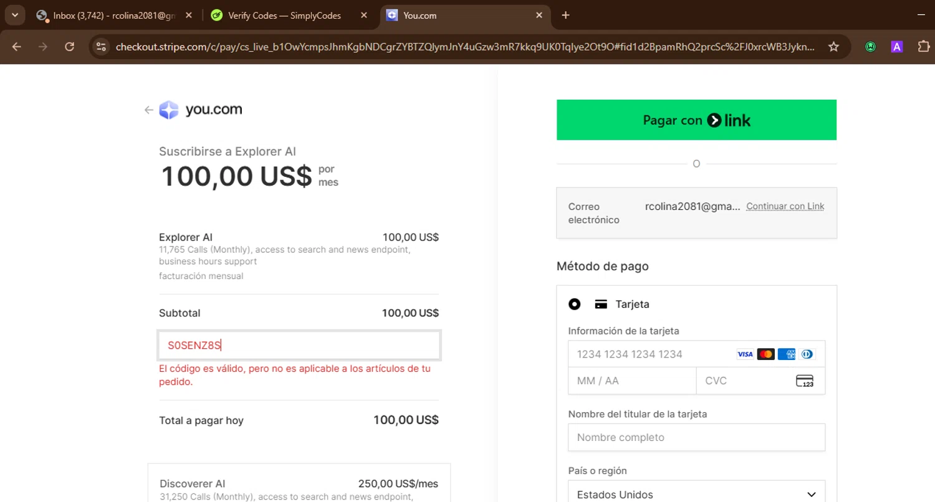Focus the promo code field S0SENZ8S
Screen dimensions: 935x502
(299, 345)
